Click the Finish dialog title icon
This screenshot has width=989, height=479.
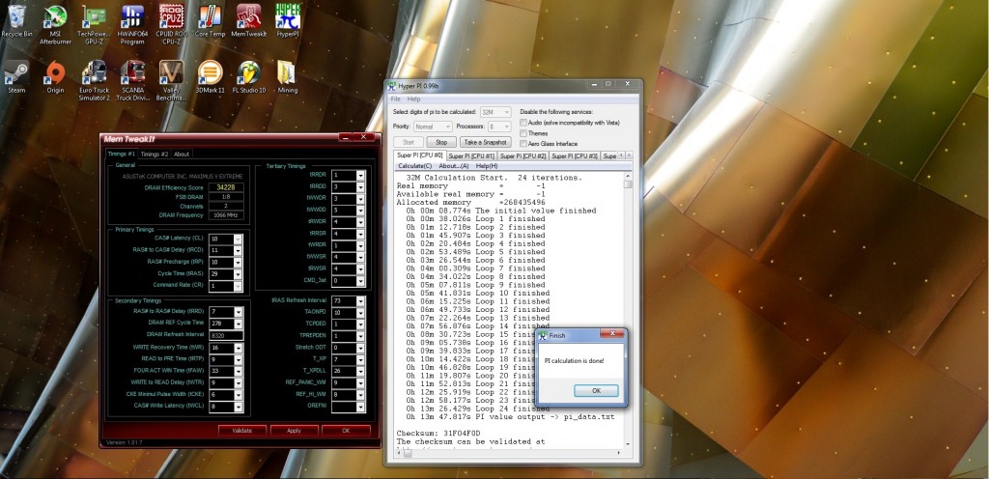pyautogui.click(x=543, y=336)
